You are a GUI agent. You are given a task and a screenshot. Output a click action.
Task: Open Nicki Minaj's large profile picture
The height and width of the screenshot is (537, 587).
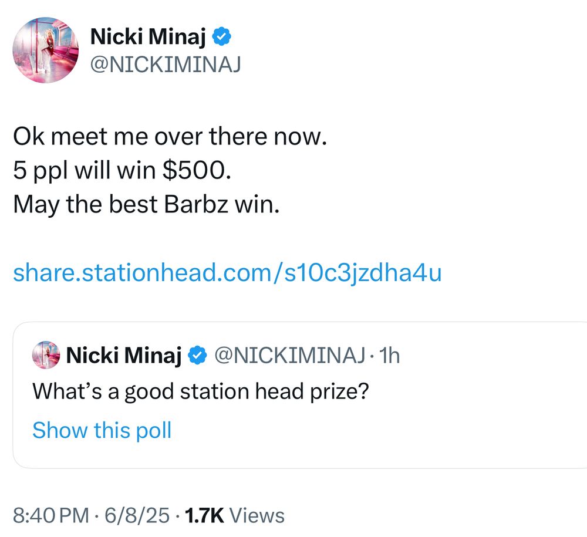[x=45, y=50]
